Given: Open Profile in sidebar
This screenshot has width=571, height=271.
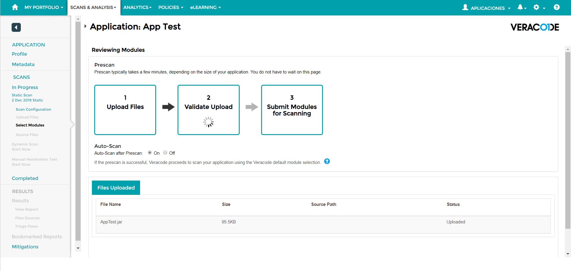Looking at the screenshot, I should click(x=19, y=54).
